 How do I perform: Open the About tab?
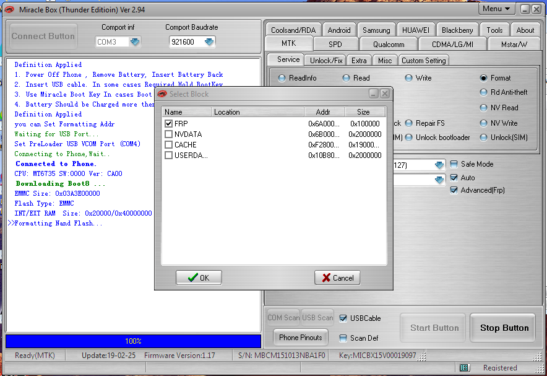pos(525,30)
